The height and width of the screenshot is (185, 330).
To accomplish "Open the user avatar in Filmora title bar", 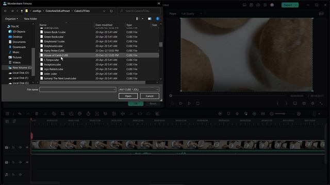I will 272,5.
